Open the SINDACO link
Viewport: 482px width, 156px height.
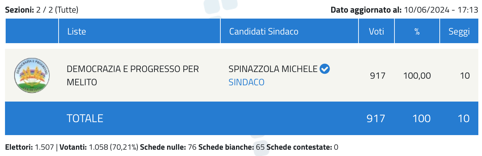246,82
